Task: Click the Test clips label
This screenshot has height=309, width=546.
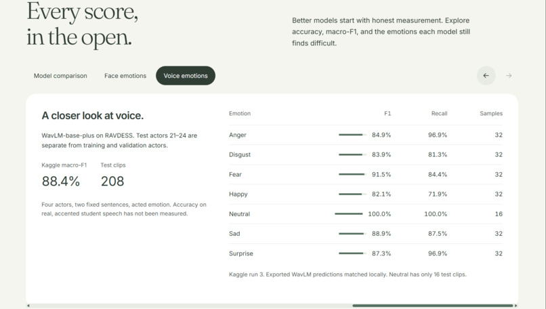Action: coord(113,165)
